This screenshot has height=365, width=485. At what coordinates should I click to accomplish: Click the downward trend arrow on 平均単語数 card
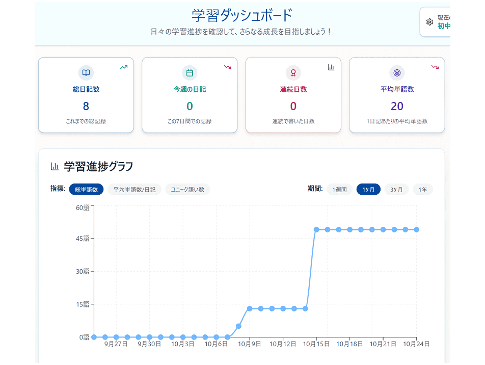click(435, 67)
